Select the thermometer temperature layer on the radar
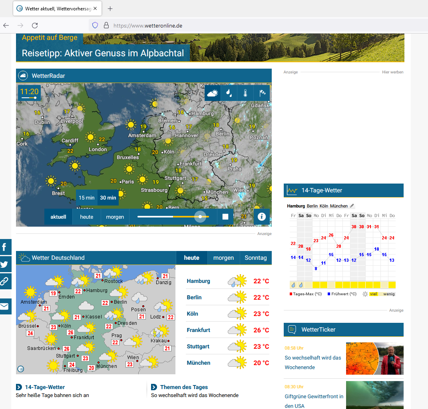This screenshot has height=409, width=428. click(x=245, y=93)
